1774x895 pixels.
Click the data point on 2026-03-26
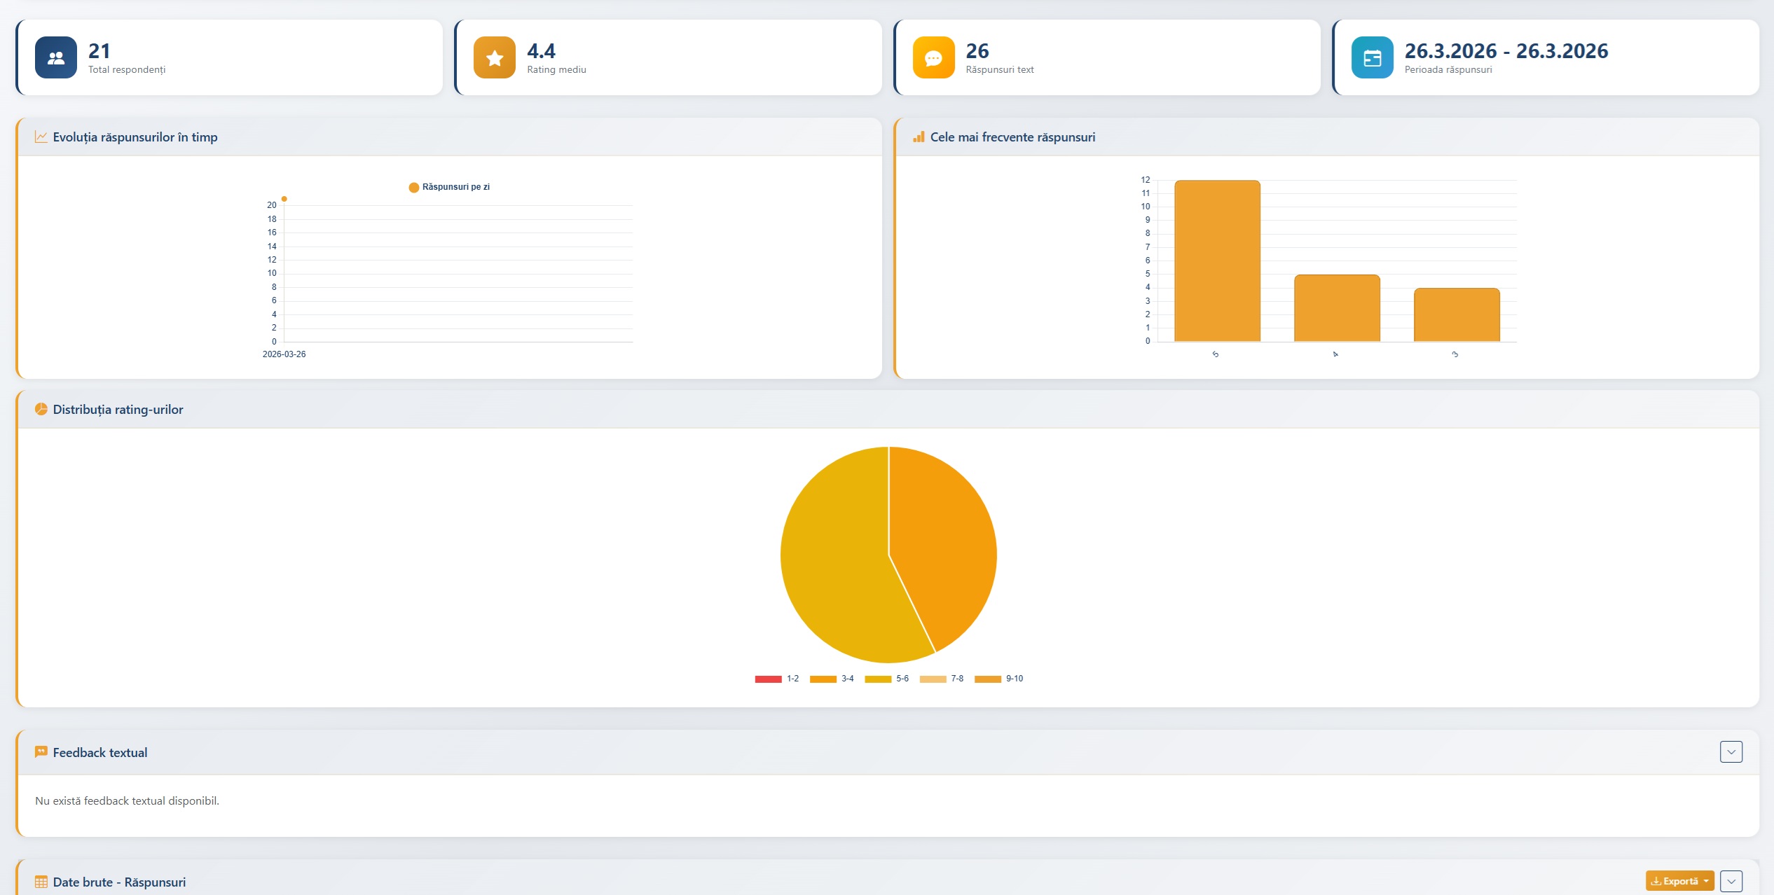pyautogui.click(x=284, y=199)
